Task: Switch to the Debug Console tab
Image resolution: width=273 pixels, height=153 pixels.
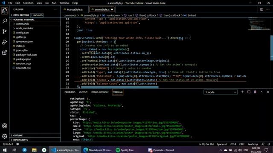Action: pyautogui.click(x=100, y=92)
